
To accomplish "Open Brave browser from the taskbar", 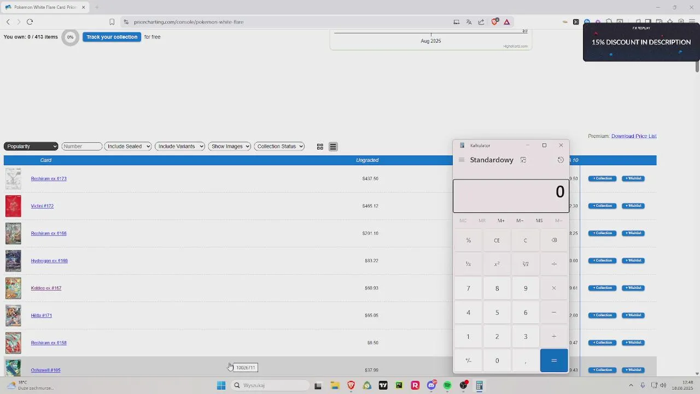I will 351,386.
